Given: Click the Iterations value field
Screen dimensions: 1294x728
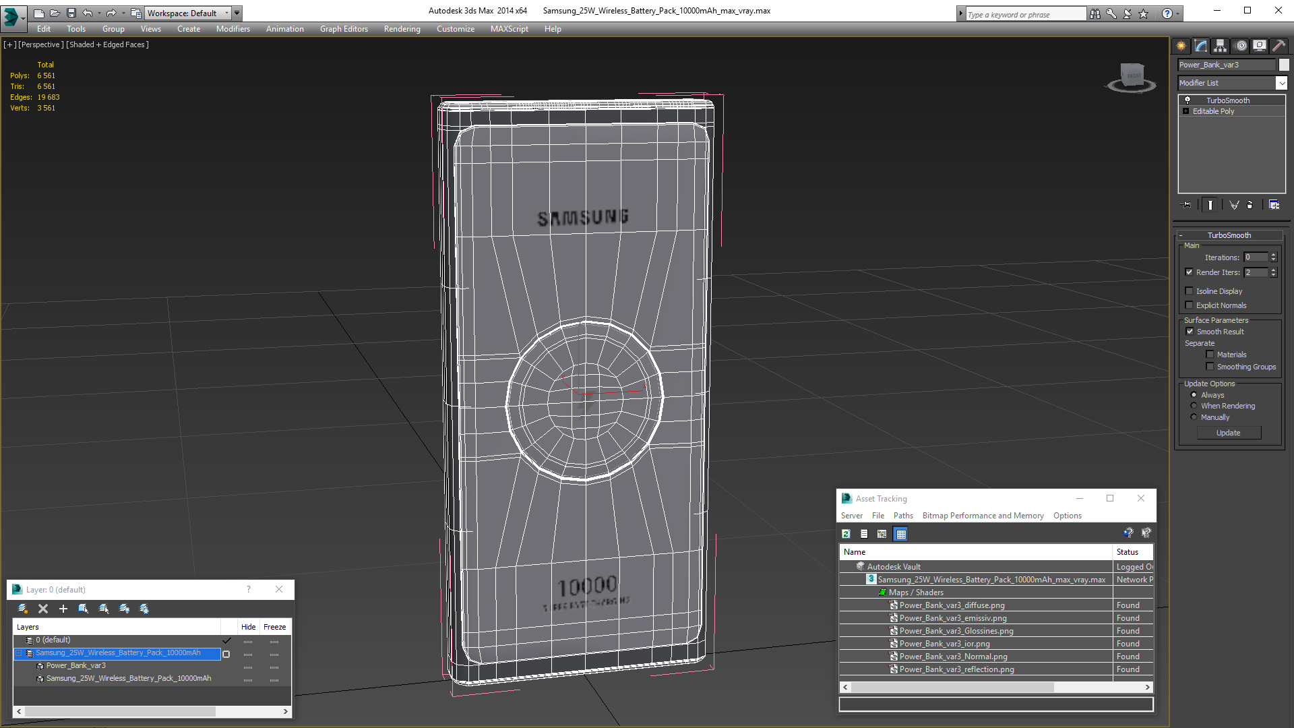Looking at the screenshot, I should 1256,257.
